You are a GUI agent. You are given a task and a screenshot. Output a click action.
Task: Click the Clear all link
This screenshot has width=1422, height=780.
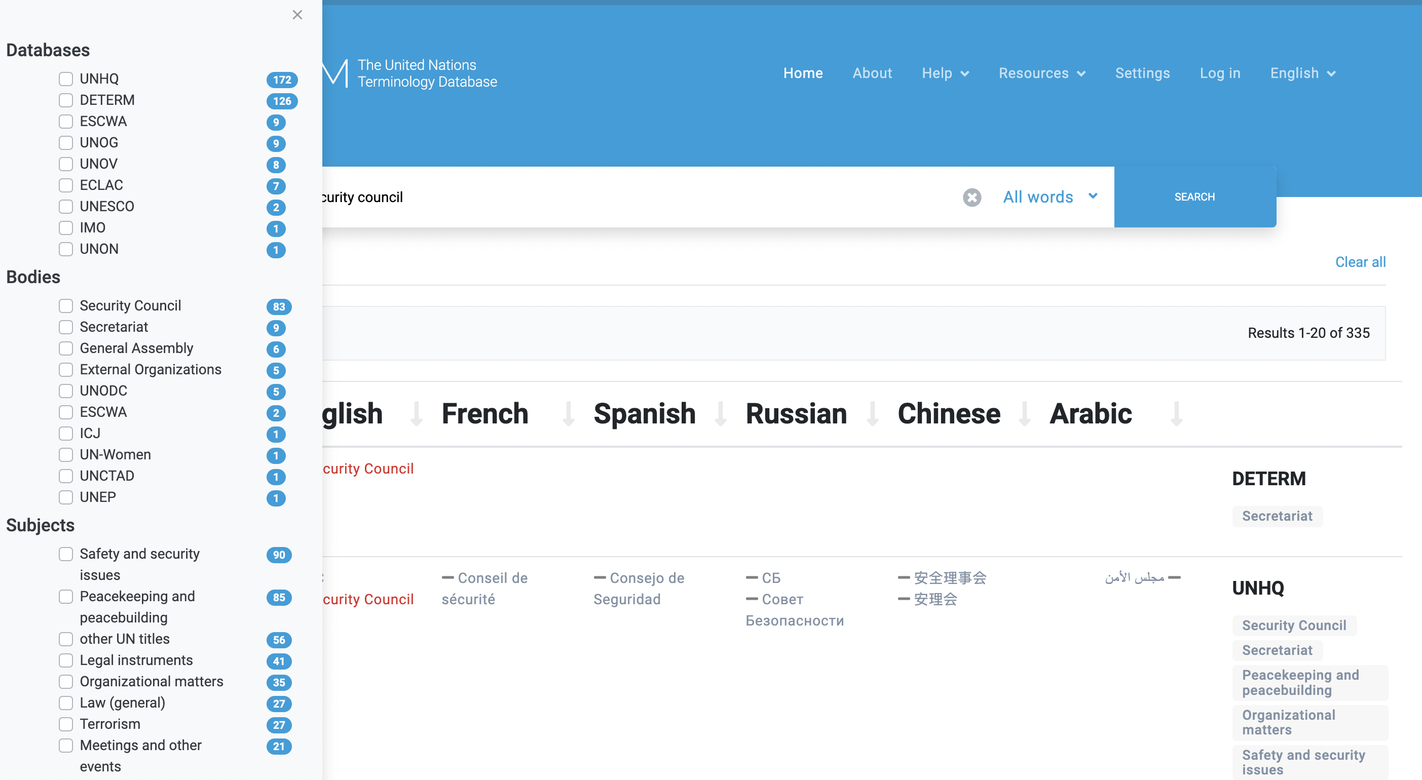pyautogui.click(x=1360, y=262)
